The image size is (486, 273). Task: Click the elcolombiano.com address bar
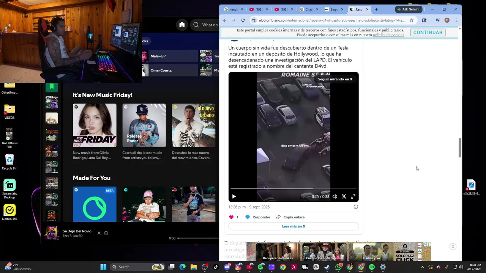click(x=331, y=20)
